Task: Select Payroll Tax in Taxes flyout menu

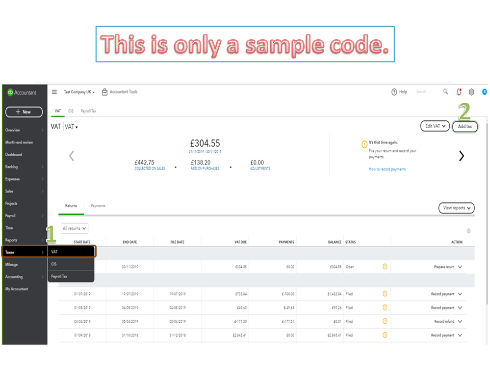Action: point(71,276)
